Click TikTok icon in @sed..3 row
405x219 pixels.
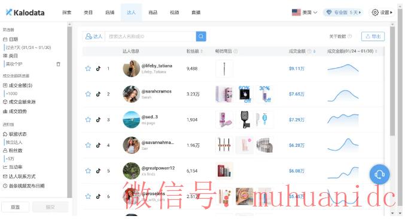point(98,119)
